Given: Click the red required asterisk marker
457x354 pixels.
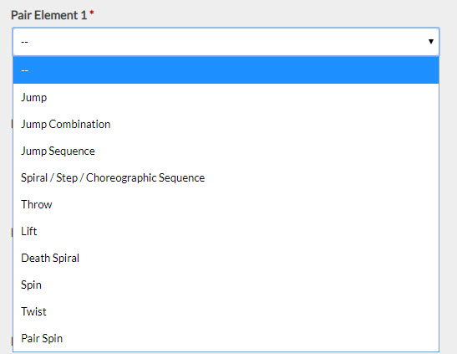Looking at the screenshot, I should (92, 13).
